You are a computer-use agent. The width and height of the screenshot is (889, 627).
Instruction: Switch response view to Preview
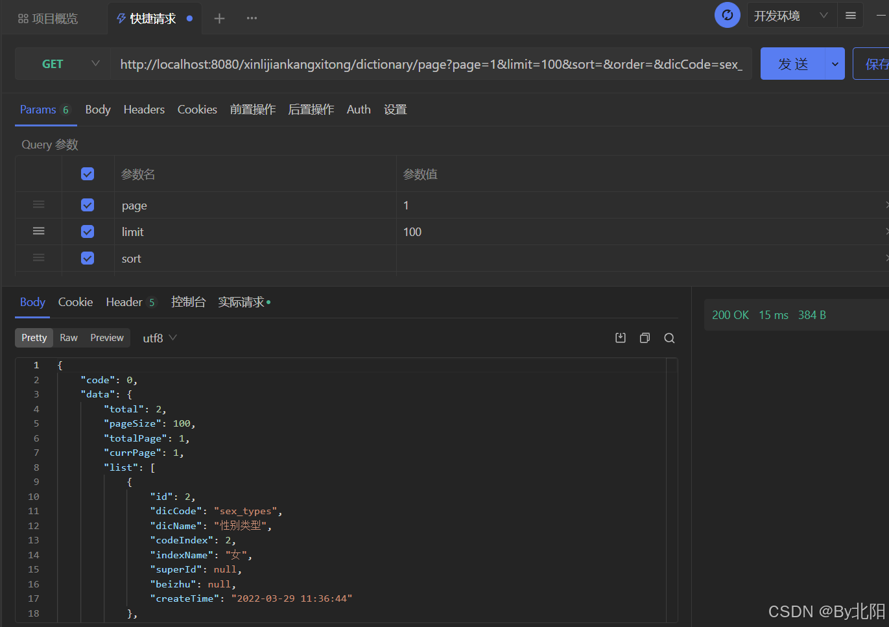[107, 338]
